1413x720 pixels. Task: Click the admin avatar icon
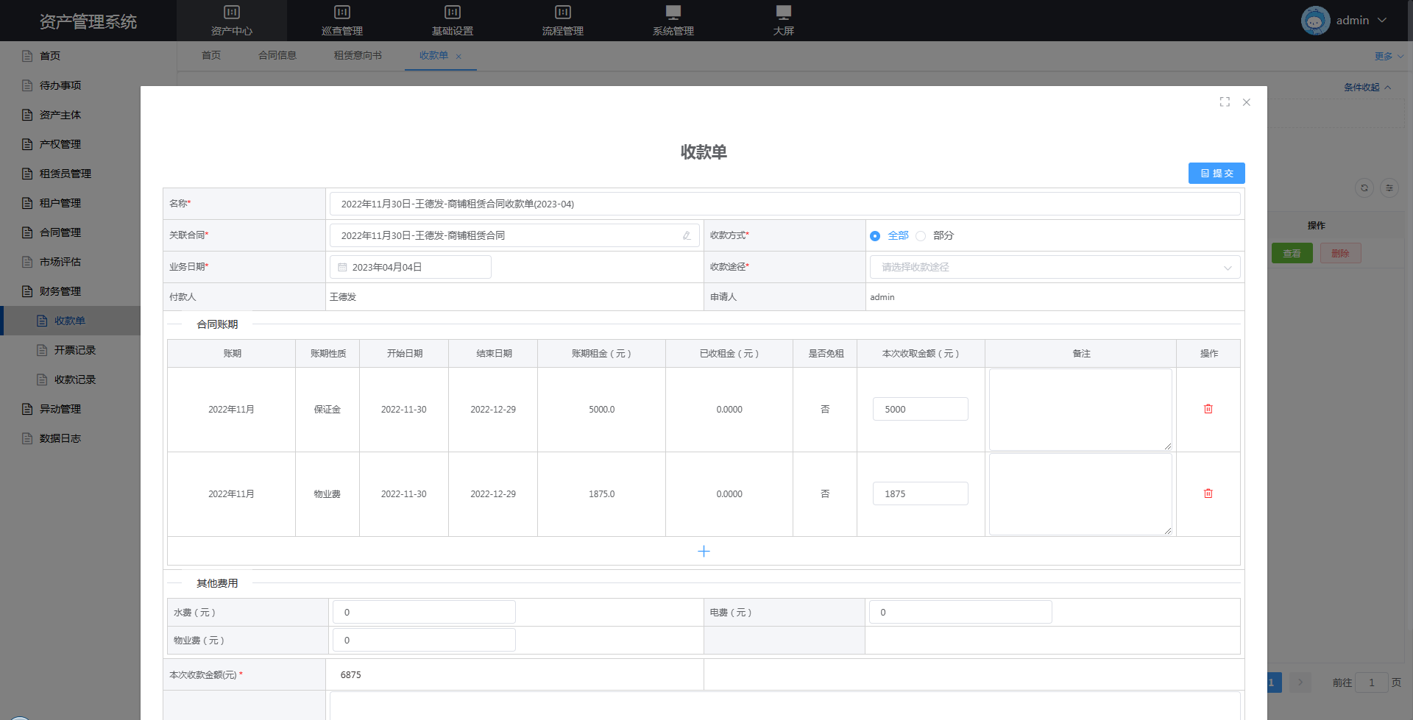pos(1315,21)
